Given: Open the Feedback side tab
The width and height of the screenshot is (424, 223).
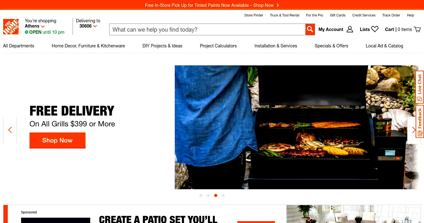Looking at the screenshot, I should coord(420,121).
